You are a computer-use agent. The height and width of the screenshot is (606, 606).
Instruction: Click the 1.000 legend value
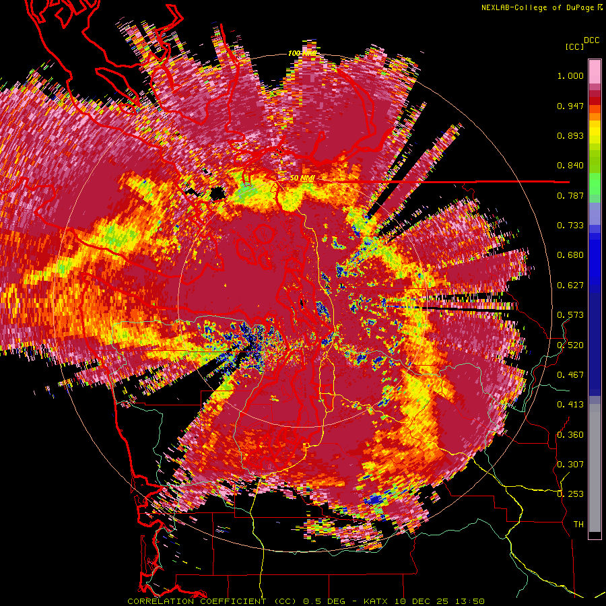click(x=570, y=75)
